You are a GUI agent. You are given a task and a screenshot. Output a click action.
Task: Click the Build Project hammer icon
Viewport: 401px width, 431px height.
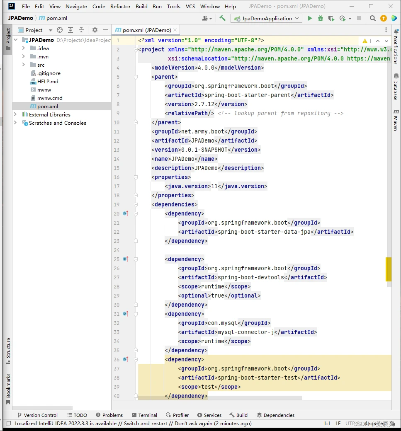point(222,18)
